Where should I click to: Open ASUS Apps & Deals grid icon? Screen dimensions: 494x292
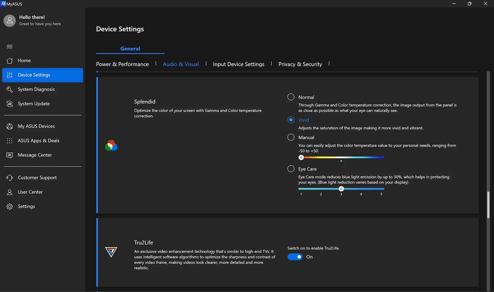[10, 141]
